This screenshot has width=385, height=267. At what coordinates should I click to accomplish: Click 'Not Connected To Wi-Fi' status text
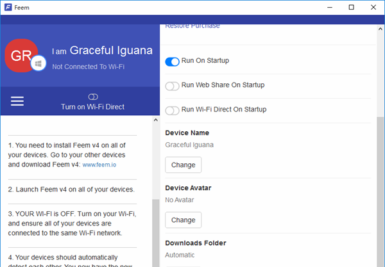pyautogui.click(x=89, y=67)
